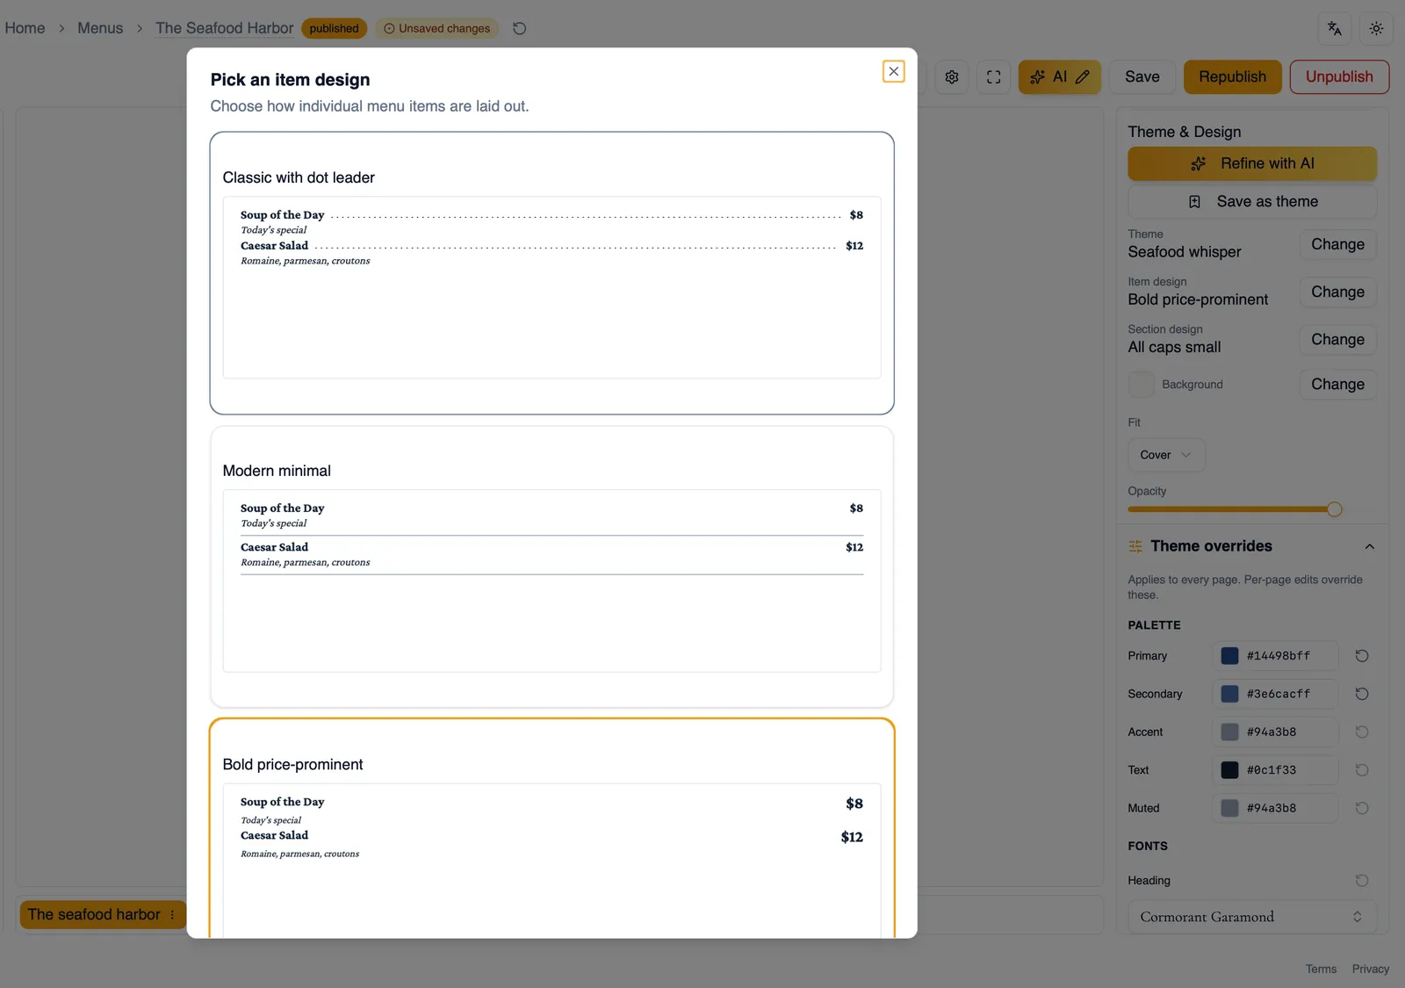Change the Background setting
This screenshot has width=1405, height=988.
click(x=1337, y=385)
